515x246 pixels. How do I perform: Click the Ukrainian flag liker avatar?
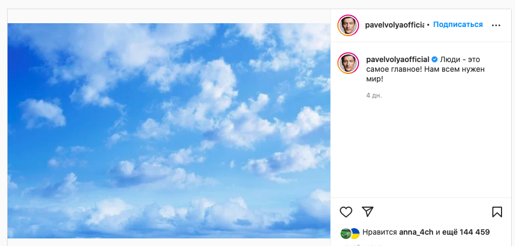355,233
